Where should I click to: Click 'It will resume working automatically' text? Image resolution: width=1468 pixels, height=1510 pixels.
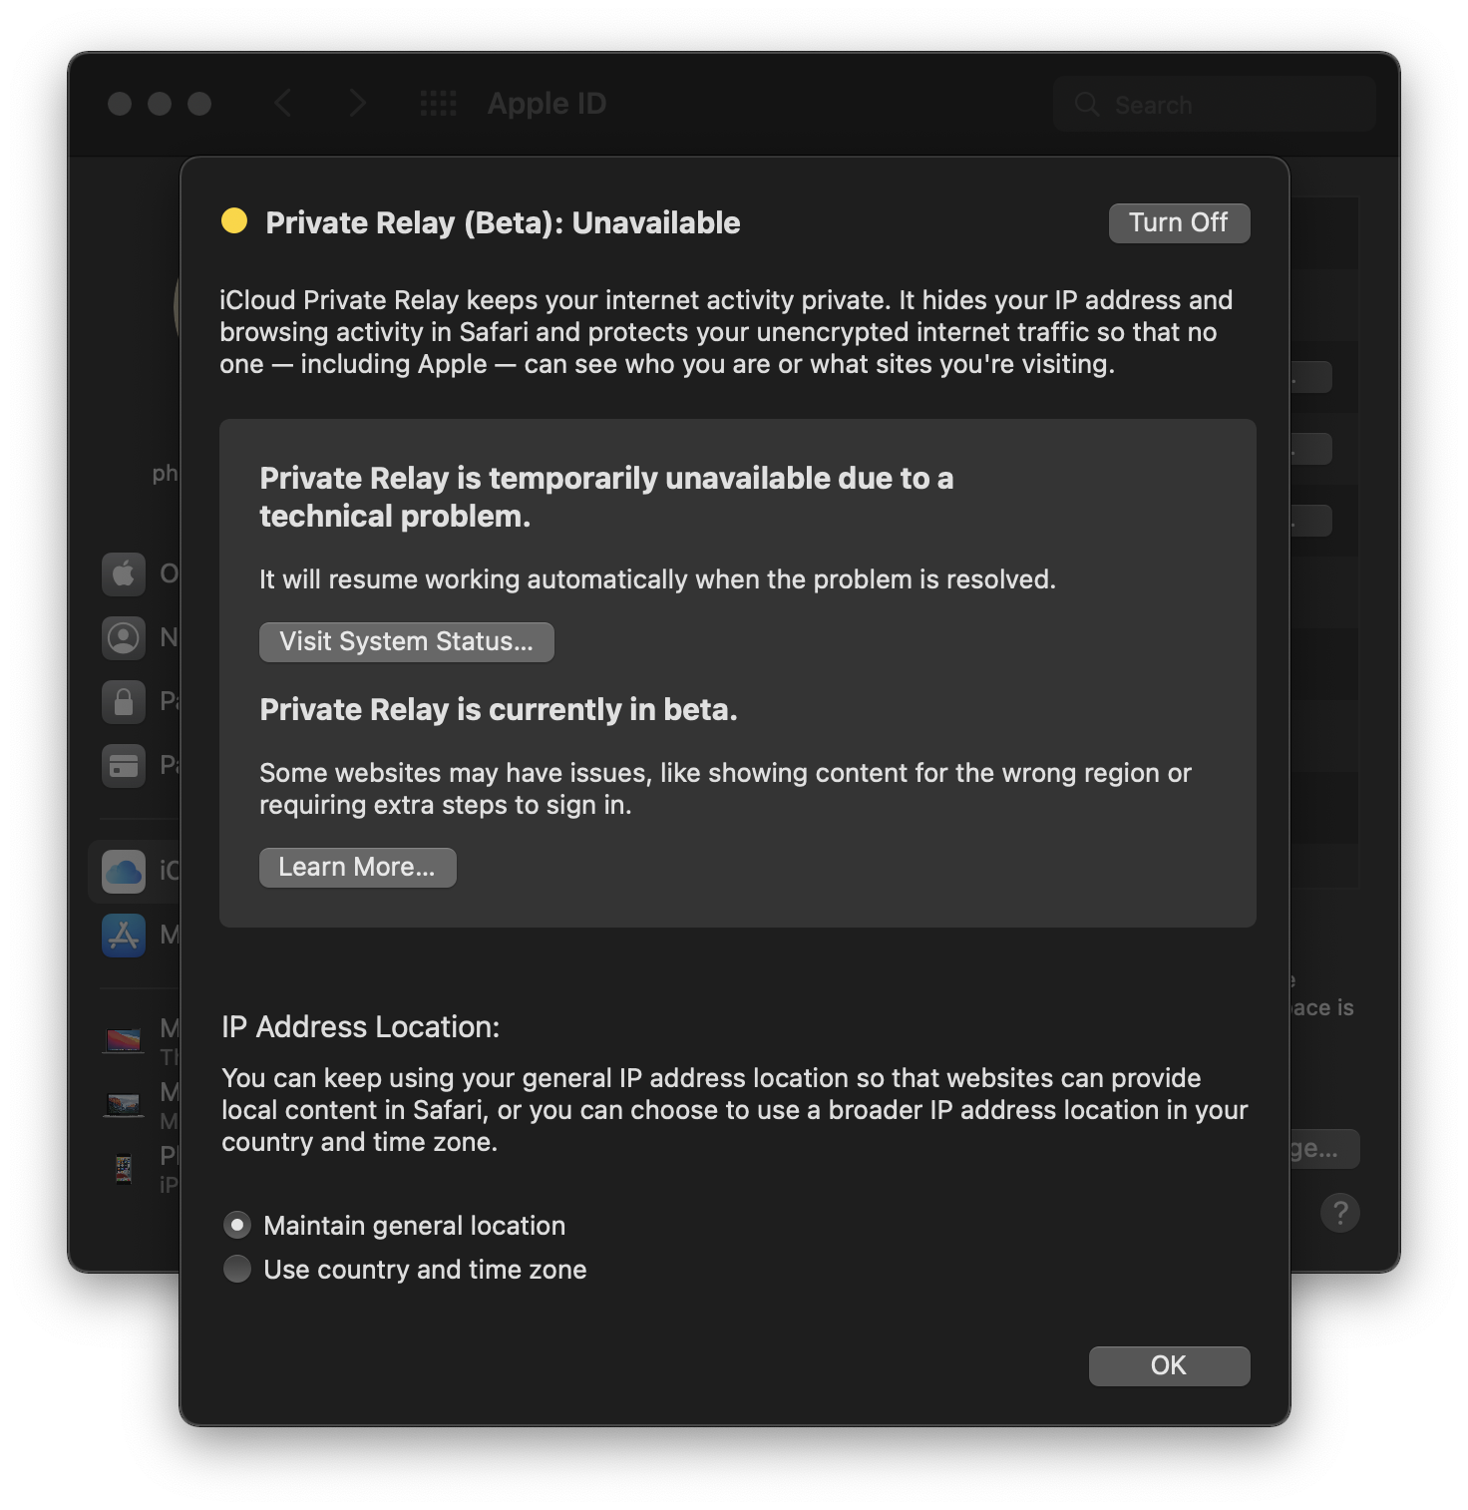click(657, 579)
